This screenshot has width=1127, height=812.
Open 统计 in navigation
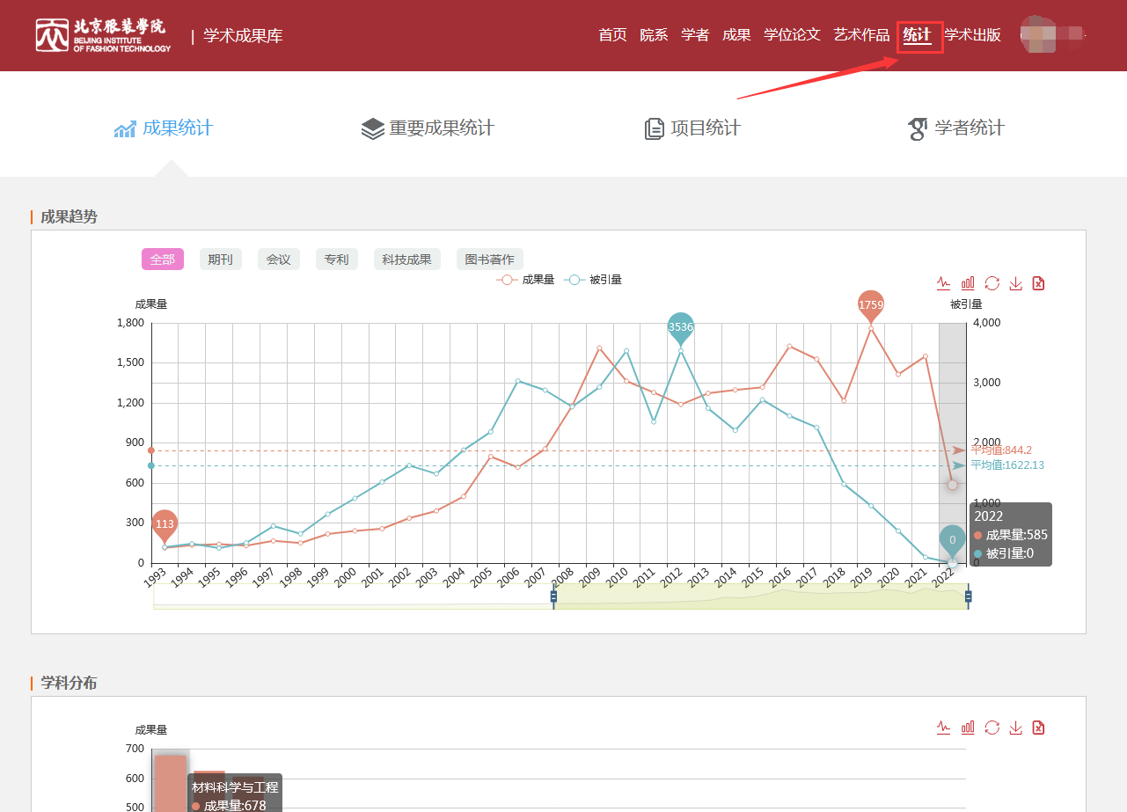click(917, 35)
